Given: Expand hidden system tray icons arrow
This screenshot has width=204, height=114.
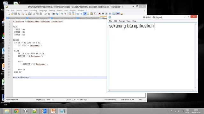Looking at the screenshot, I should [x=168, y=111].
